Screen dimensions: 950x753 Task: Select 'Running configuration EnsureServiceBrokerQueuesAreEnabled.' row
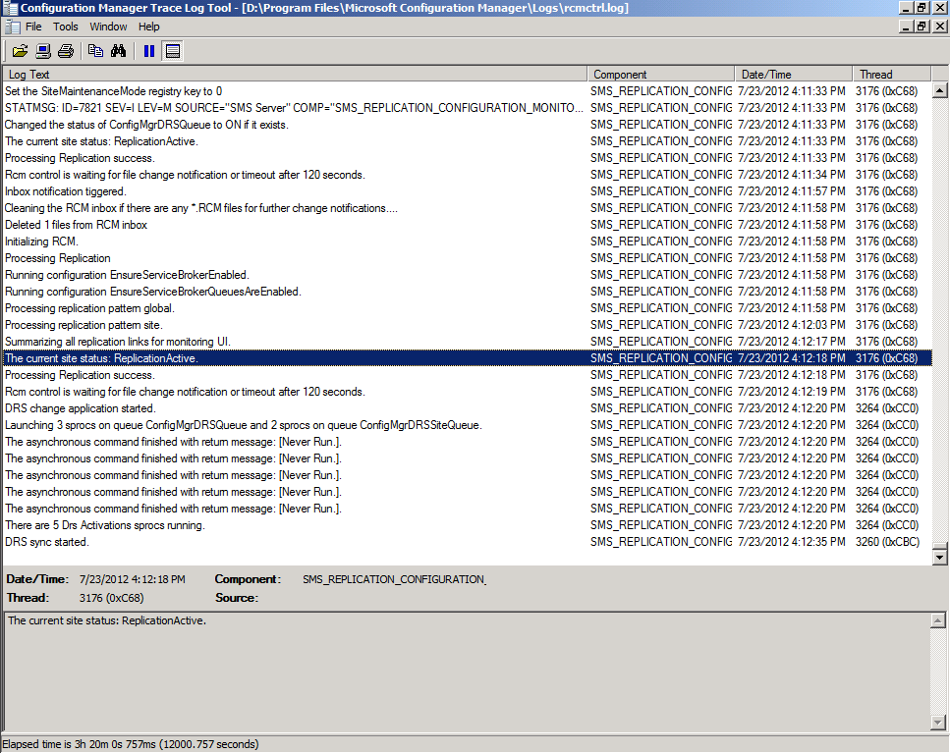pos(468,292)
